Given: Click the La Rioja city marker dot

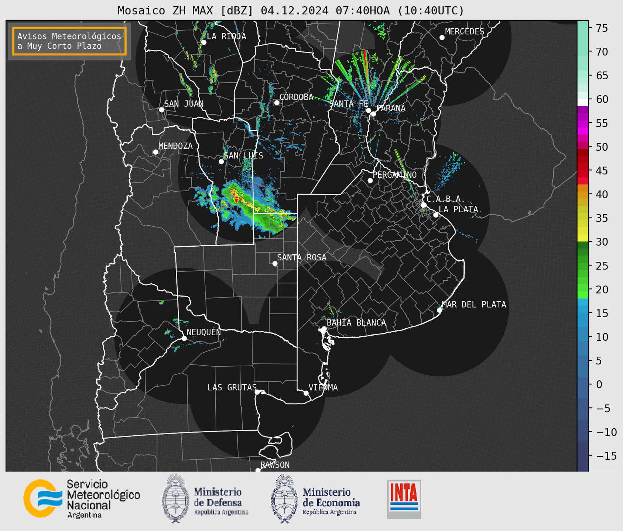Looking at the screenshot, I should 203,42.
